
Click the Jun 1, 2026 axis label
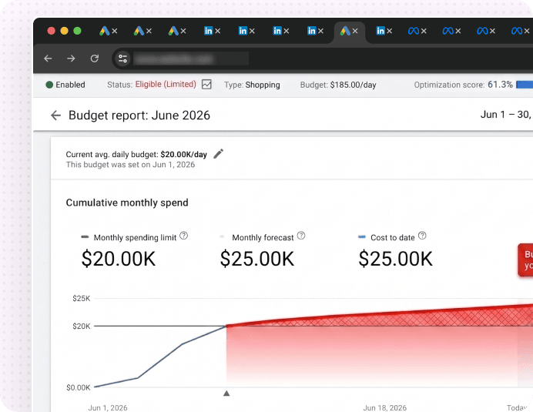point(108,407)
